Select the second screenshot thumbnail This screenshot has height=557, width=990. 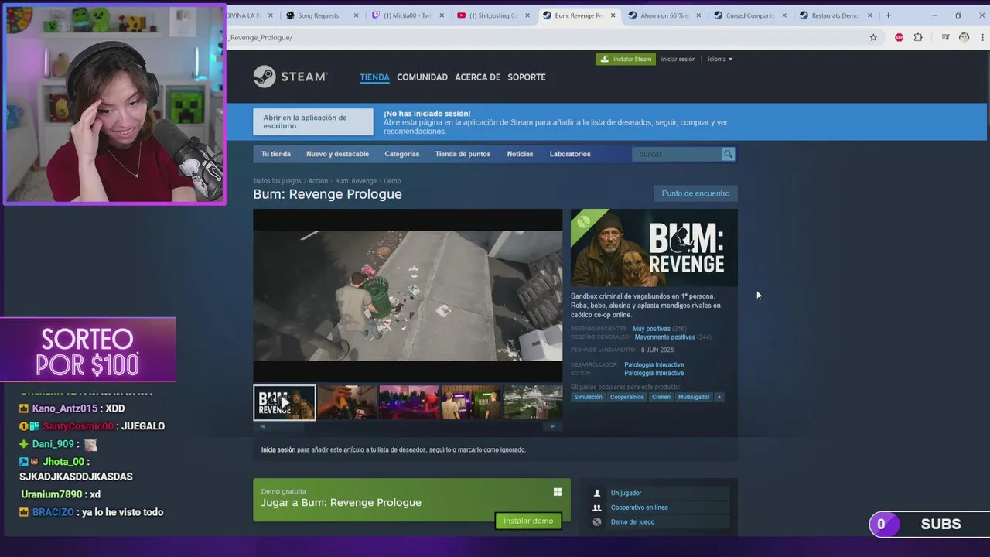pos(347,402)
